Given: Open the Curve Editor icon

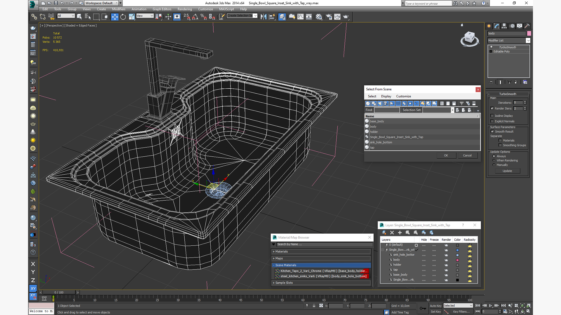Looking at the screenshot, I should (x=300, y=17).
